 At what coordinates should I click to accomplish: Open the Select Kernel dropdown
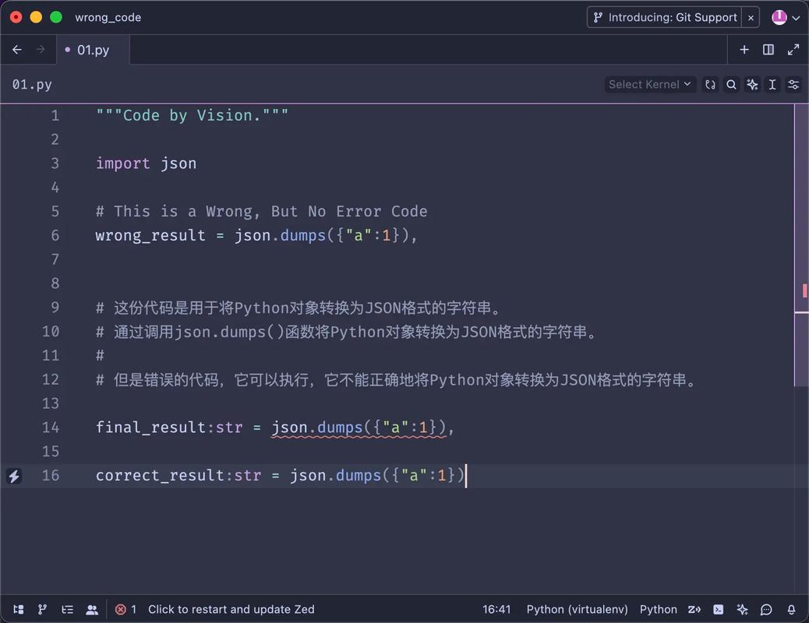[649, 85]
